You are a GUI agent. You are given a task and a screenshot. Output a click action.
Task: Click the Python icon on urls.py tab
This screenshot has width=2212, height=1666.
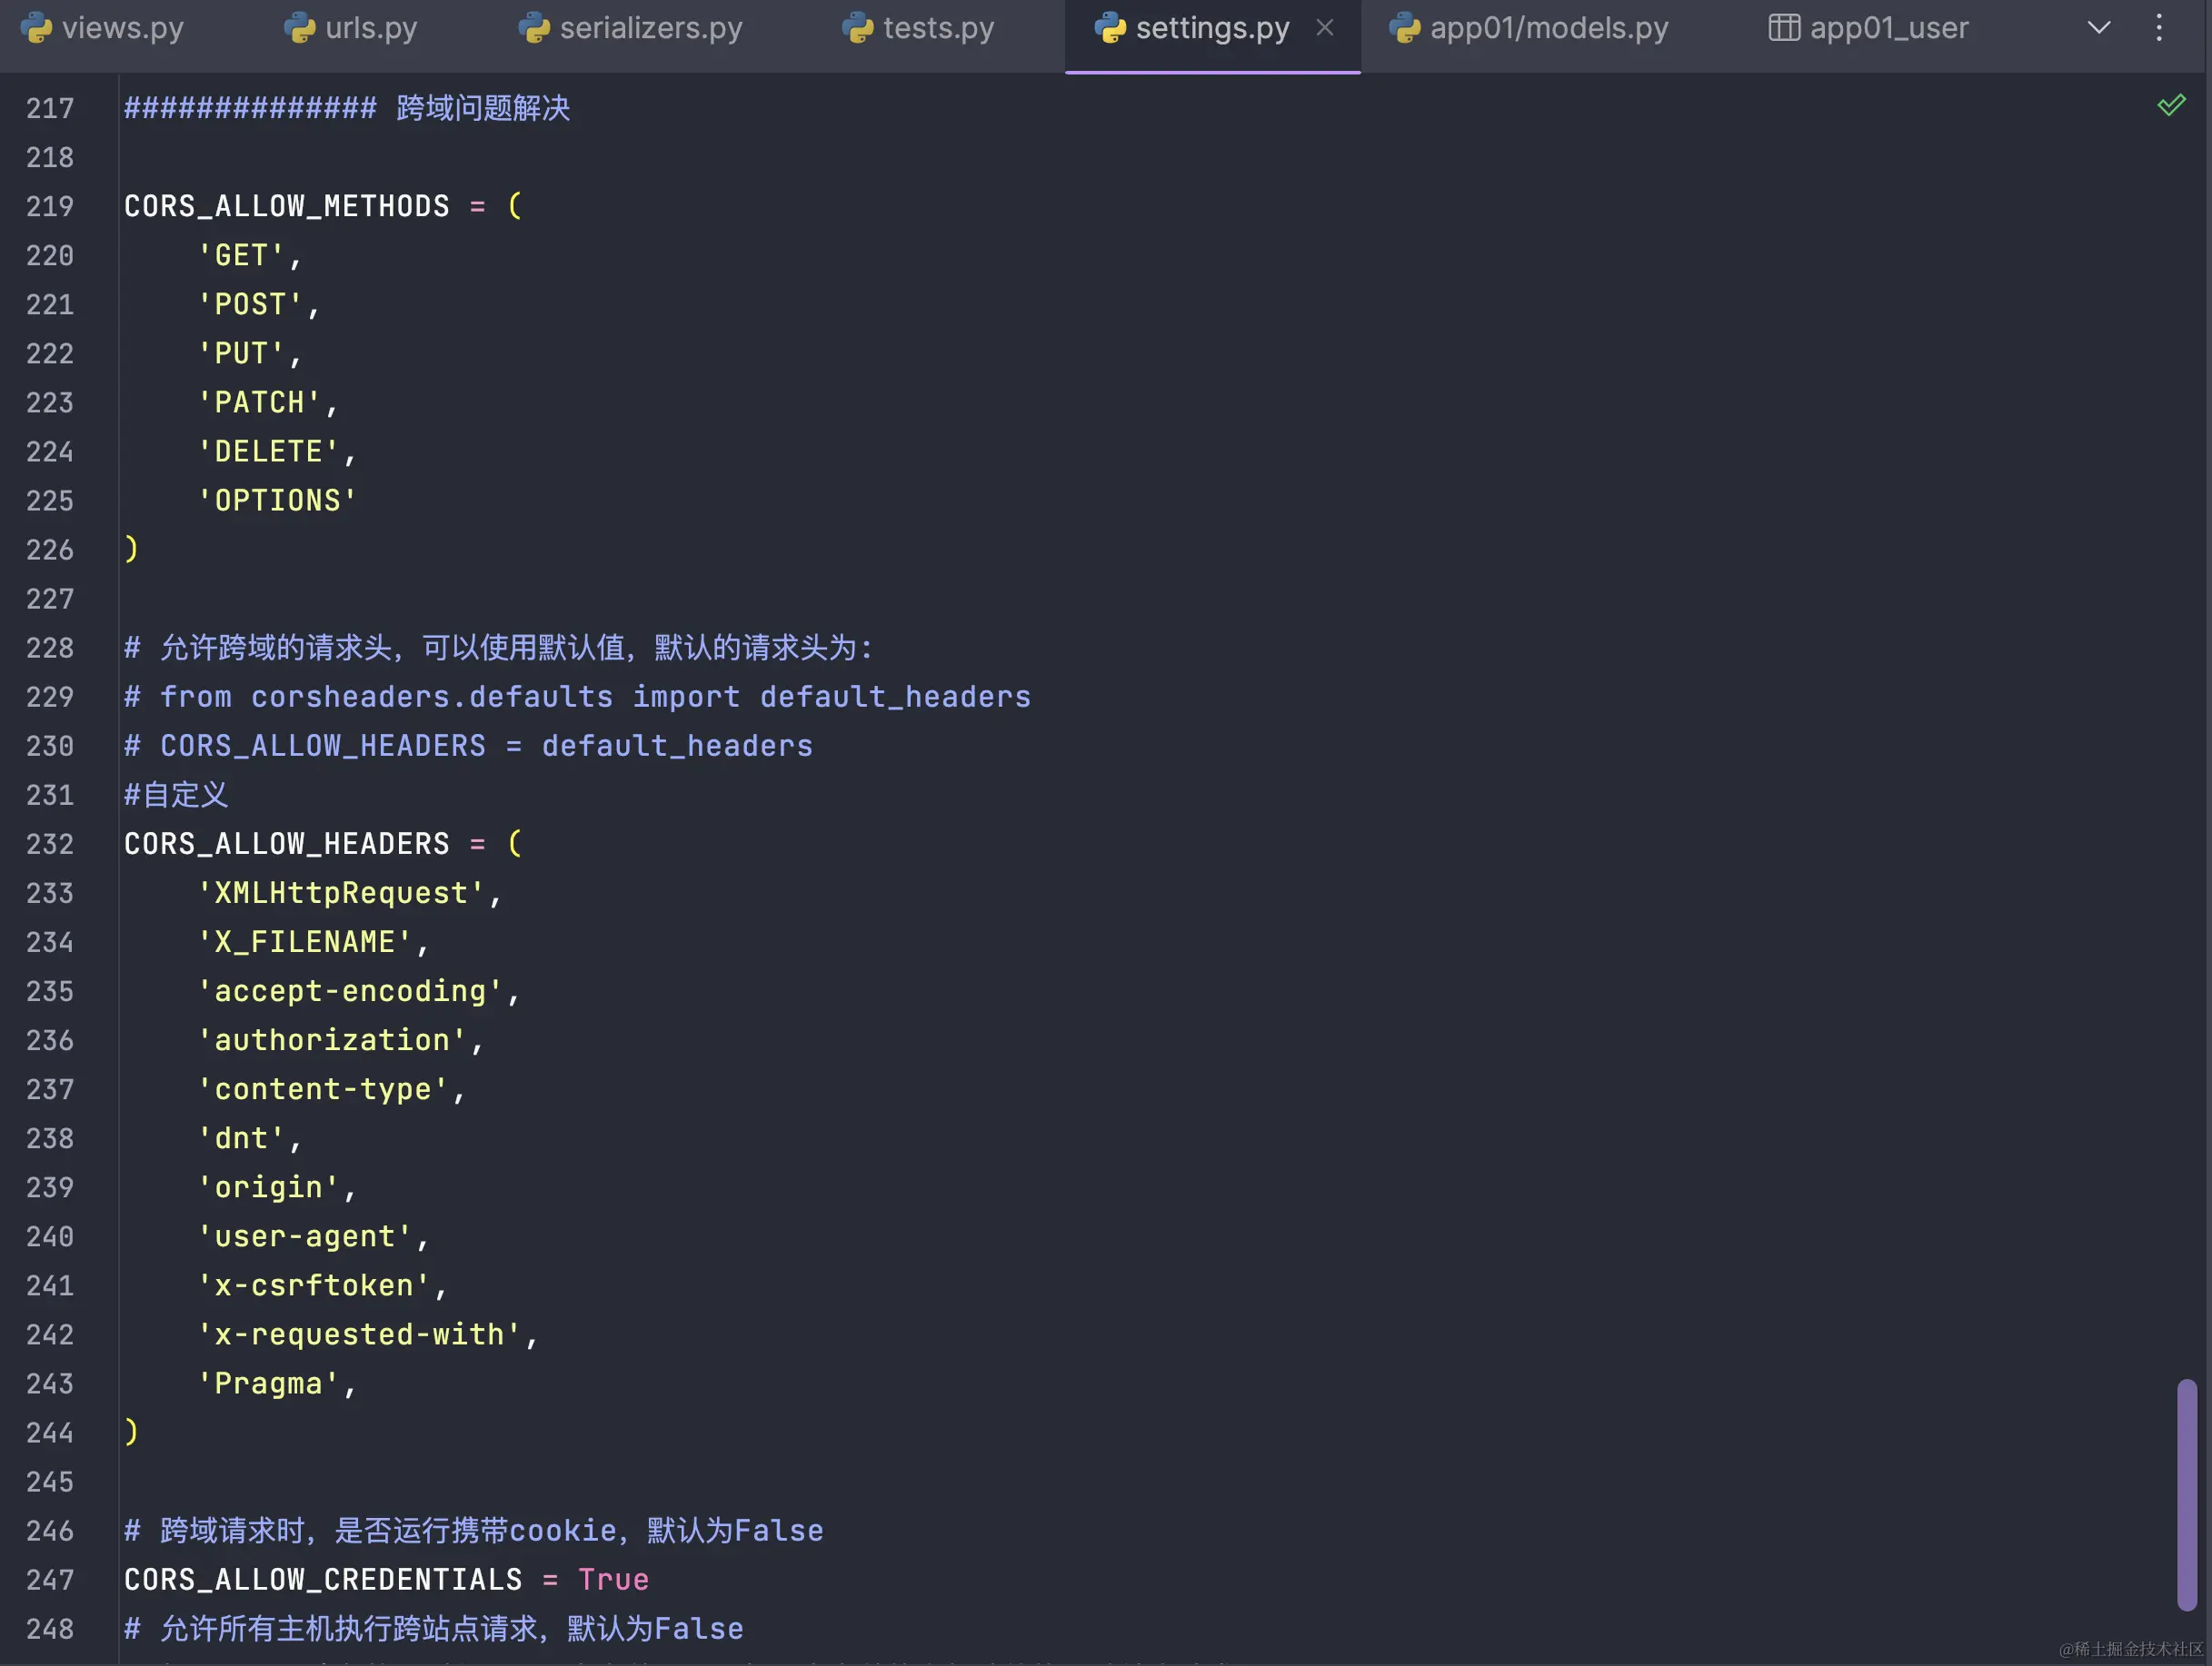click(300, 28)
